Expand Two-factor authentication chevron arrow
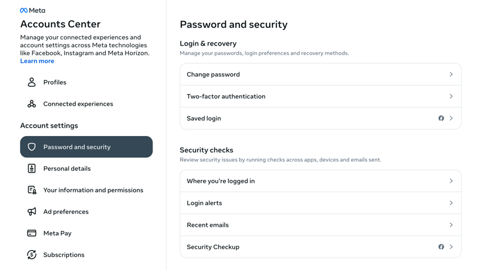The height and width of the screenshot is (270, 485). 451,97
